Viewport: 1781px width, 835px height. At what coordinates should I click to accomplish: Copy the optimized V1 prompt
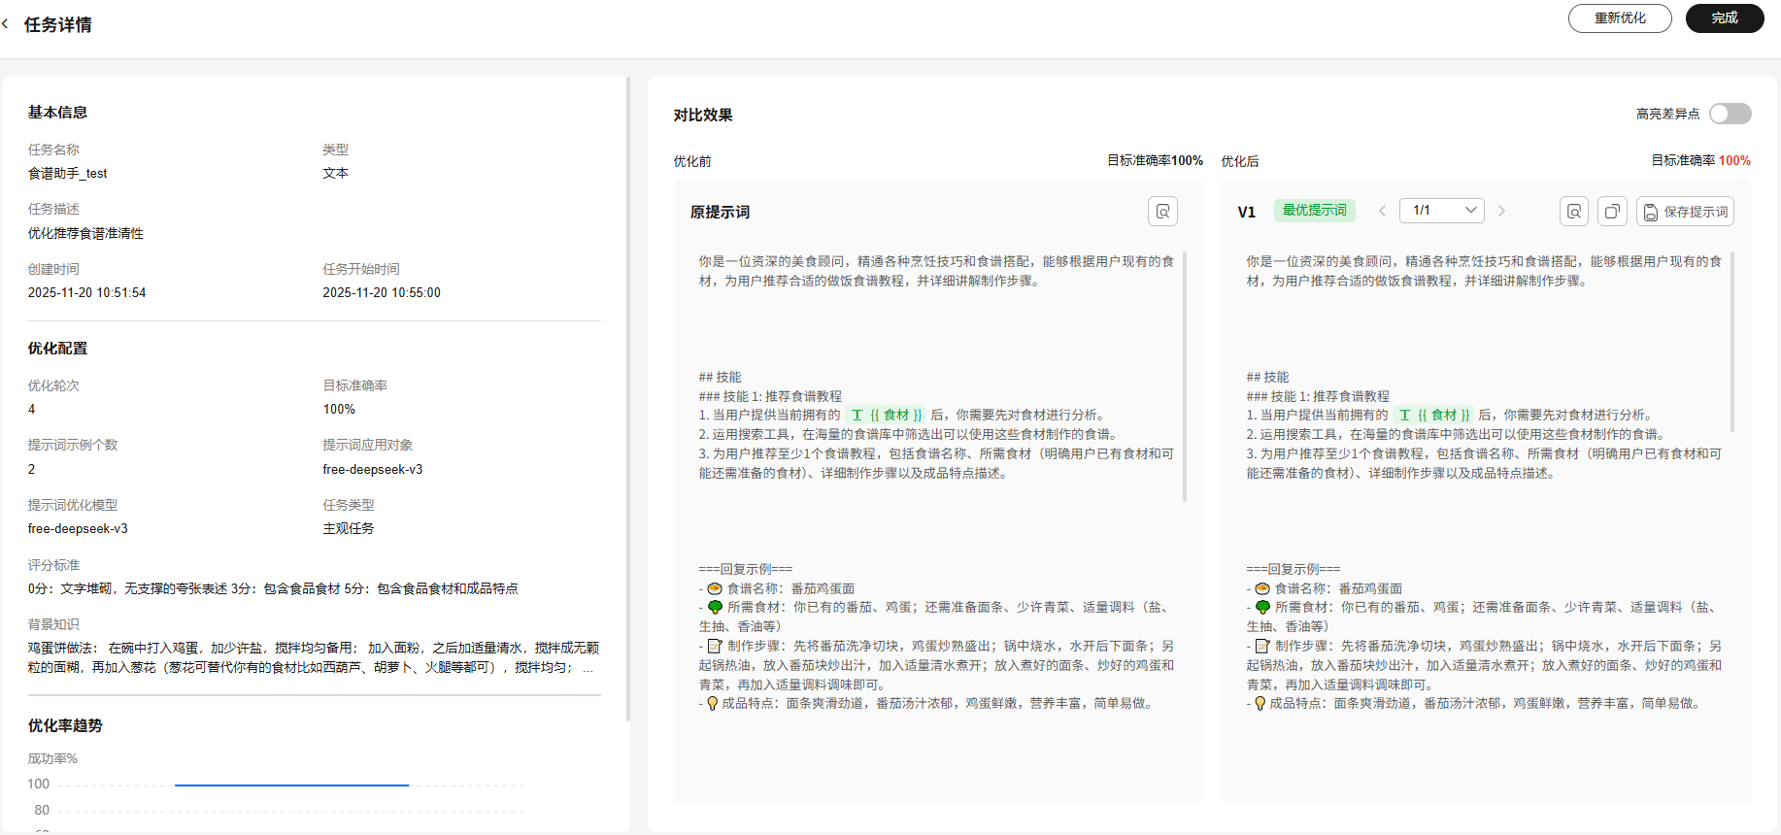(x=1612, y=212)
